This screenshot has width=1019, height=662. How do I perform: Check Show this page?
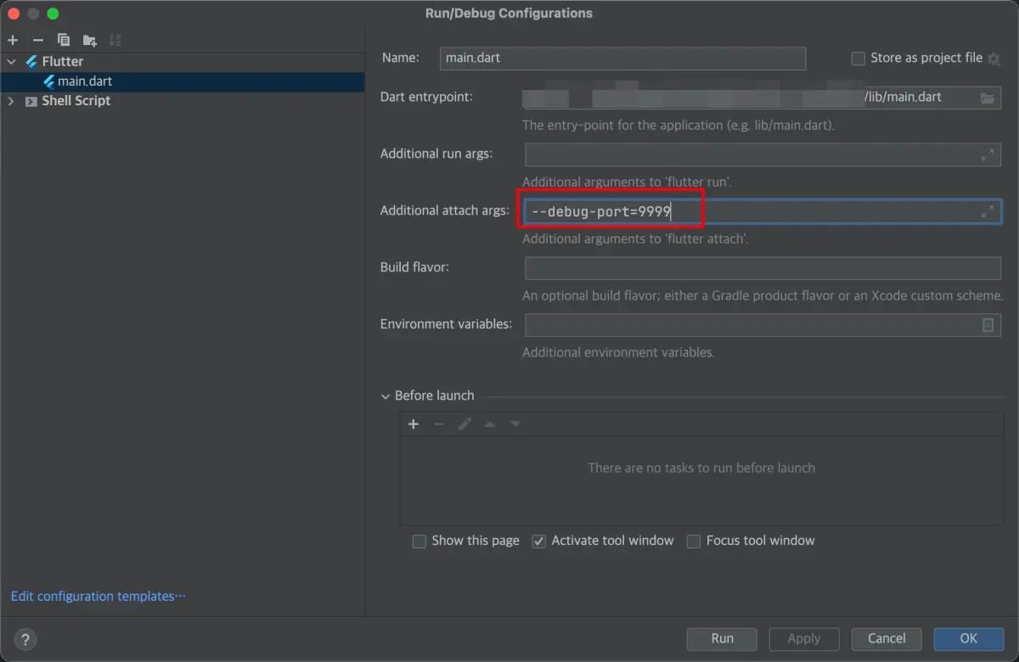click(x=419, y=541)
